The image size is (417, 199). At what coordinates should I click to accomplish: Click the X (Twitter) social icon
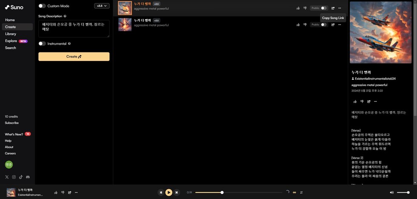(x=7, y=177)
